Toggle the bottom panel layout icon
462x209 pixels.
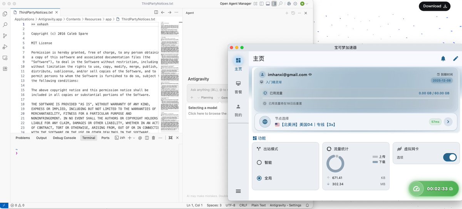coord(268,3)
